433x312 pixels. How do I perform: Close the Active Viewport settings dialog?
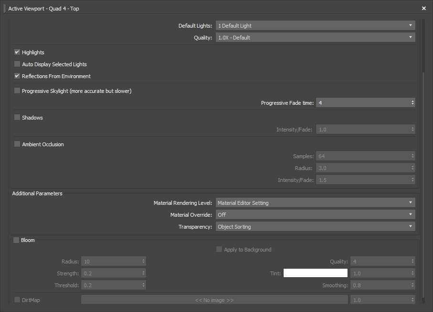tap(424, 9)
